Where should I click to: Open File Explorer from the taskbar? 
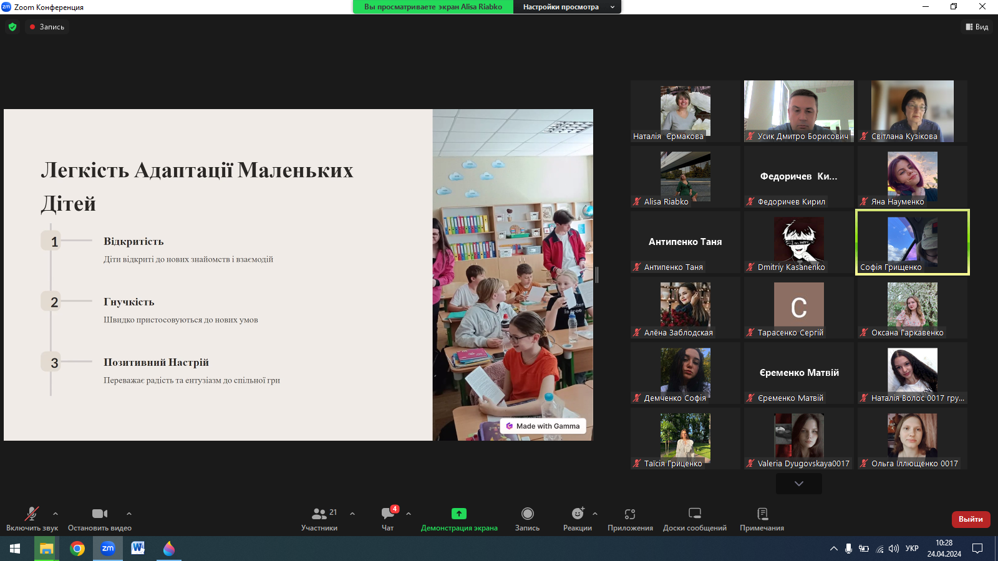coord(47,549)
